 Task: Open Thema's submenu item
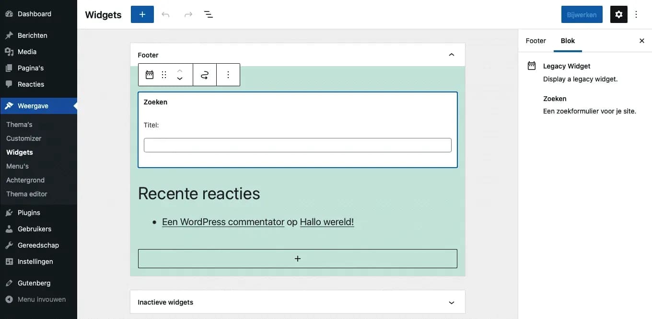pos(19,125)
